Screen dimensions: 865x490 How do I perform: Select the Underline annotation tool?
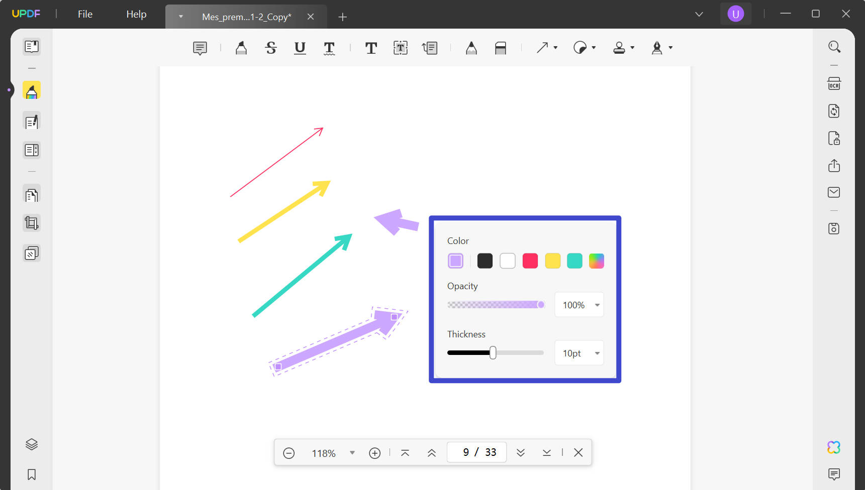(300, 48)
